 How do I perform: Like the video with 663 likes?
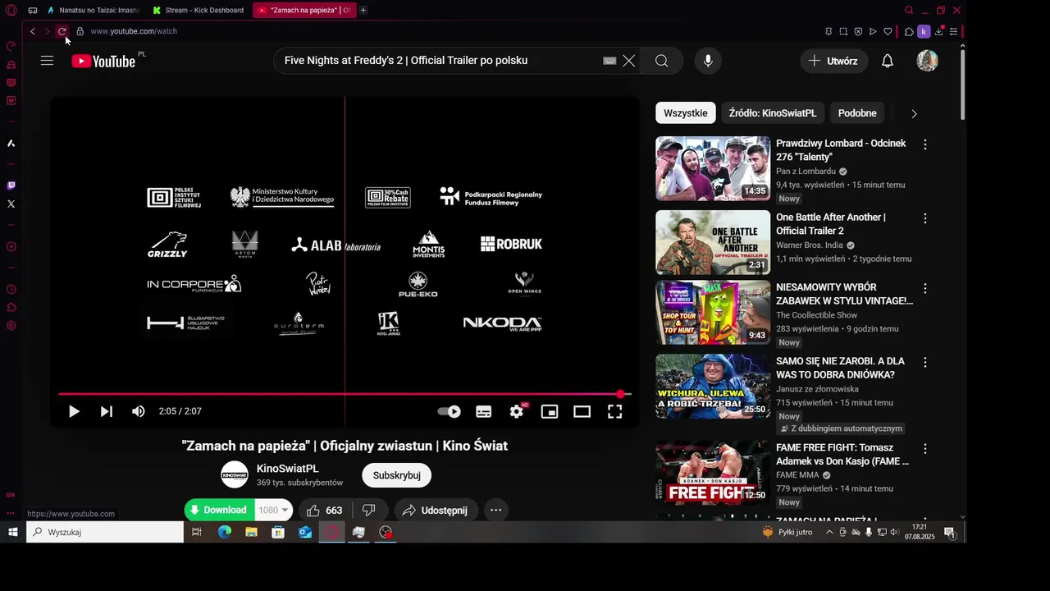click(325, 510)
